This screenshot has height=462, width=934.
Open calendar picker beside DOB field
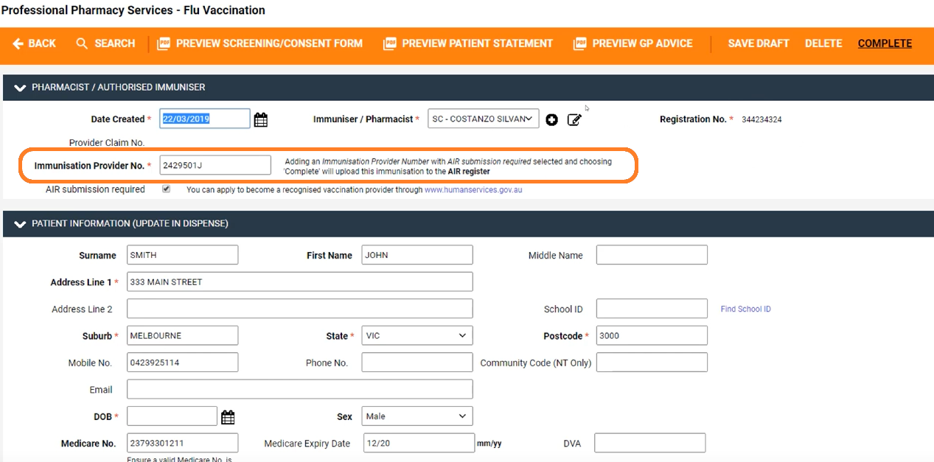pos(228,417)
